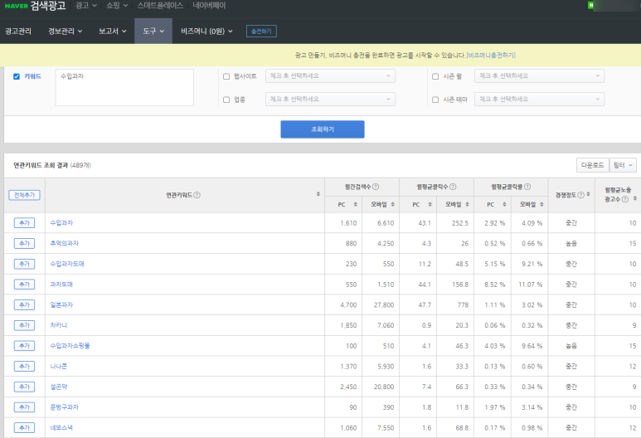The height and width of the screenshot is (438, 641).
Task: Expand the 광고 top menu
Action: click(x=86, y=5)
